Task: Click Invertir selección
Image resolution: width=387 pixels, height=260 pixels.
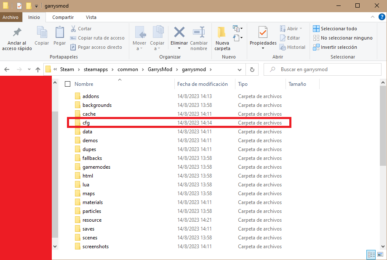Action: (x=335, y=47)
